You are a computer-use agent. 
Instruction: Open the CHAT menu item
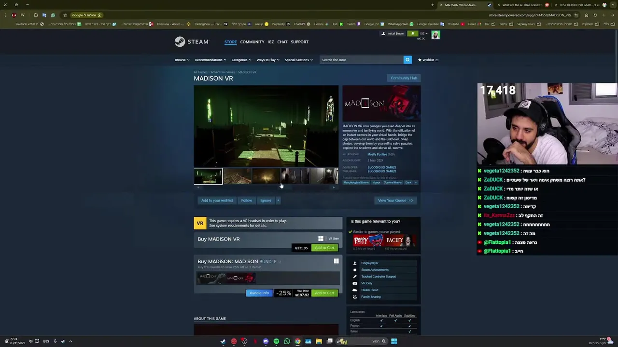[x=282, y=42]
